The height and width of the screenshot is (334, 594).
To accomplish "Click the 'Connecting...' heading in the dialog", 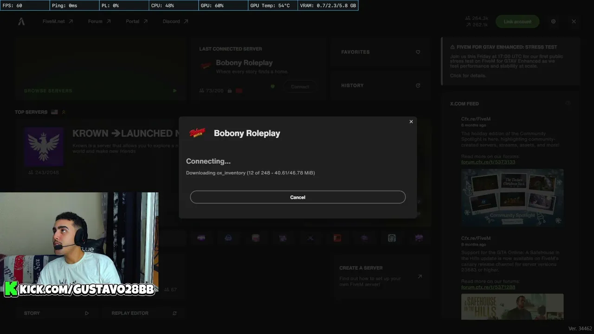I will click(208, 161).
